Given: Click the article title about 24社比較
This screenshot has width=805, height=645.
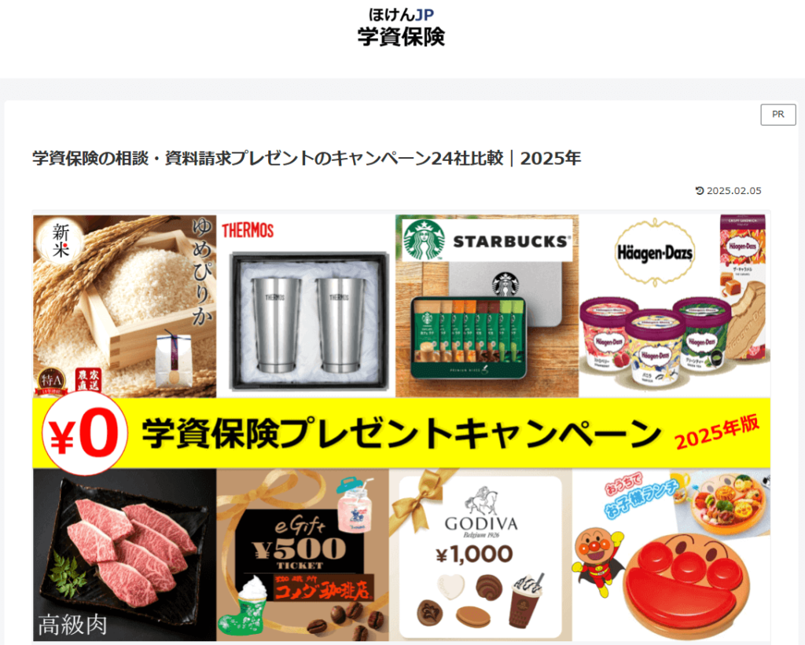Looking at the screenshot, I should click(307, 159).
